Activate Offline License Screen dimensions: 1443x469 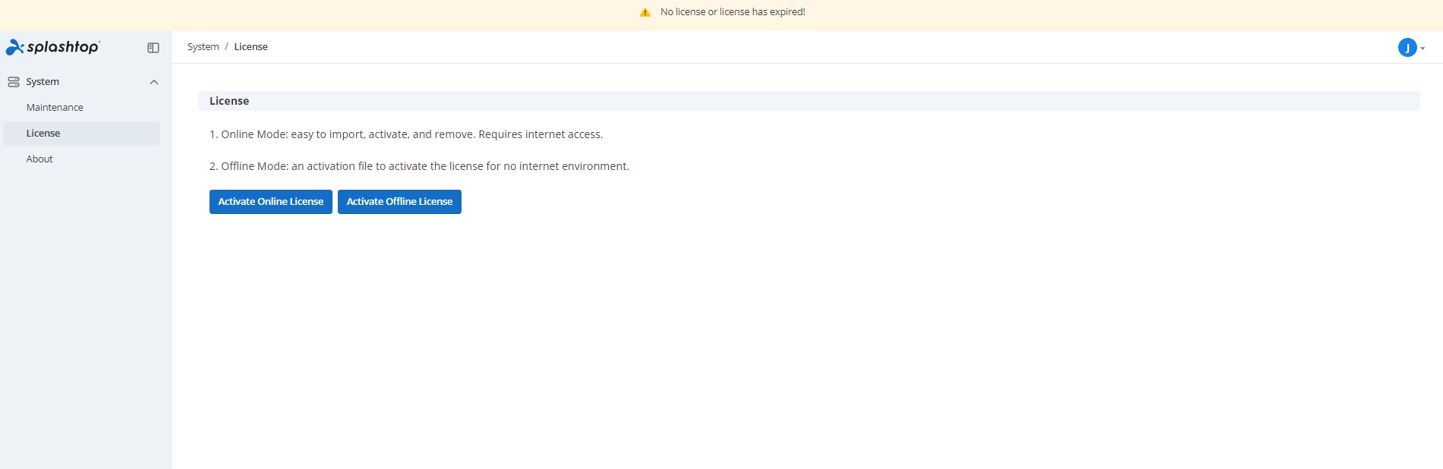pos(399,202)
